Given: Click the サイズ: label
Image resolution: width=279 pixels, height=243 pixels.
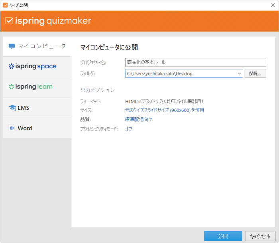Looking at the screenshot, I should (86, 110).
